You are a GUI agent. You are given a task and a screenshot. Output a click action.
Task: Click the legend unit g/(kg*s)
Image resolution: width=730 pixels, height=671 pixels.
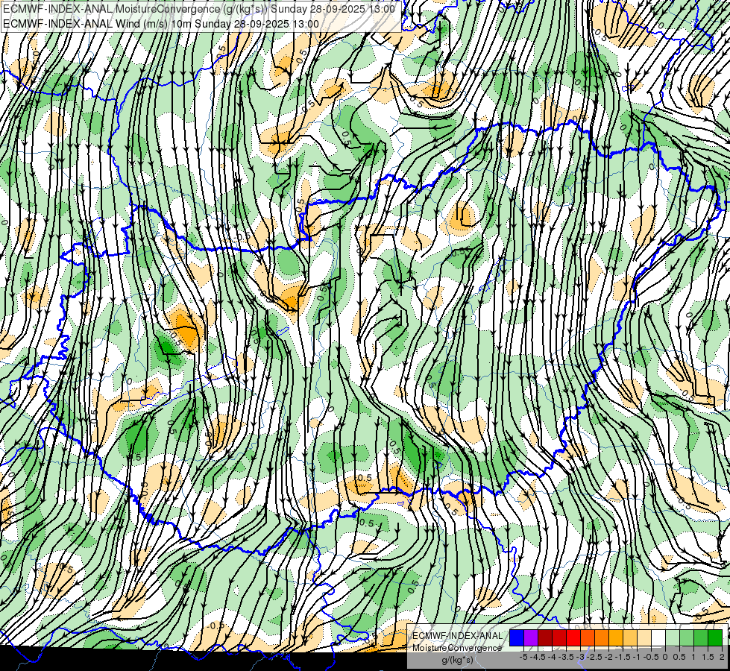(x=457, y=660)
